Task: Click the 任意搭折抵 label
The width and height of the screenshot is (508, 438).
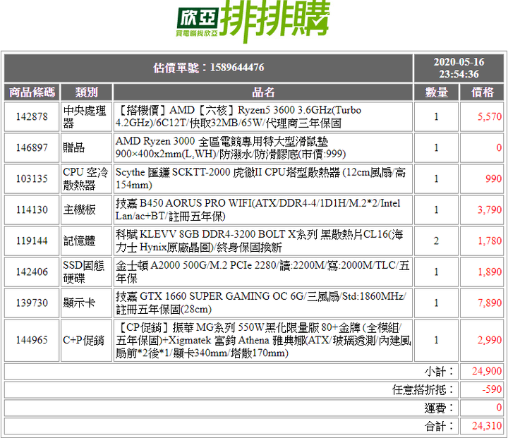Action: click(x=423, y=390)
